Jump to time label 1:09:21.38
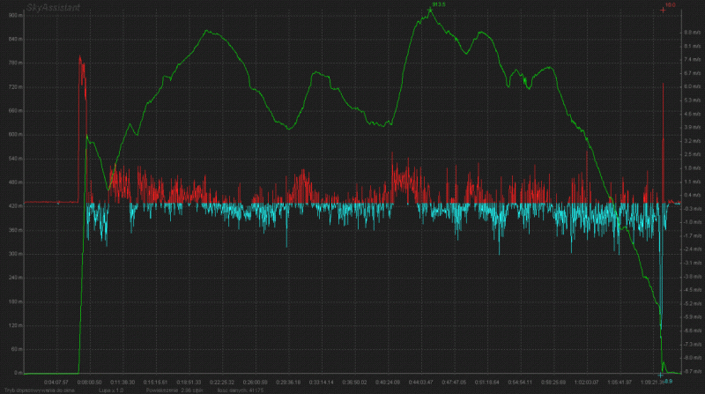 coord(652,381)
